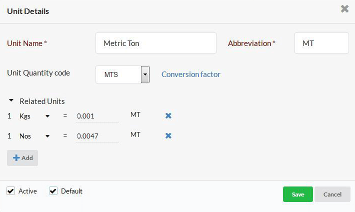
Task: Delete the Nos related unit row
Action: click(168, 135)
